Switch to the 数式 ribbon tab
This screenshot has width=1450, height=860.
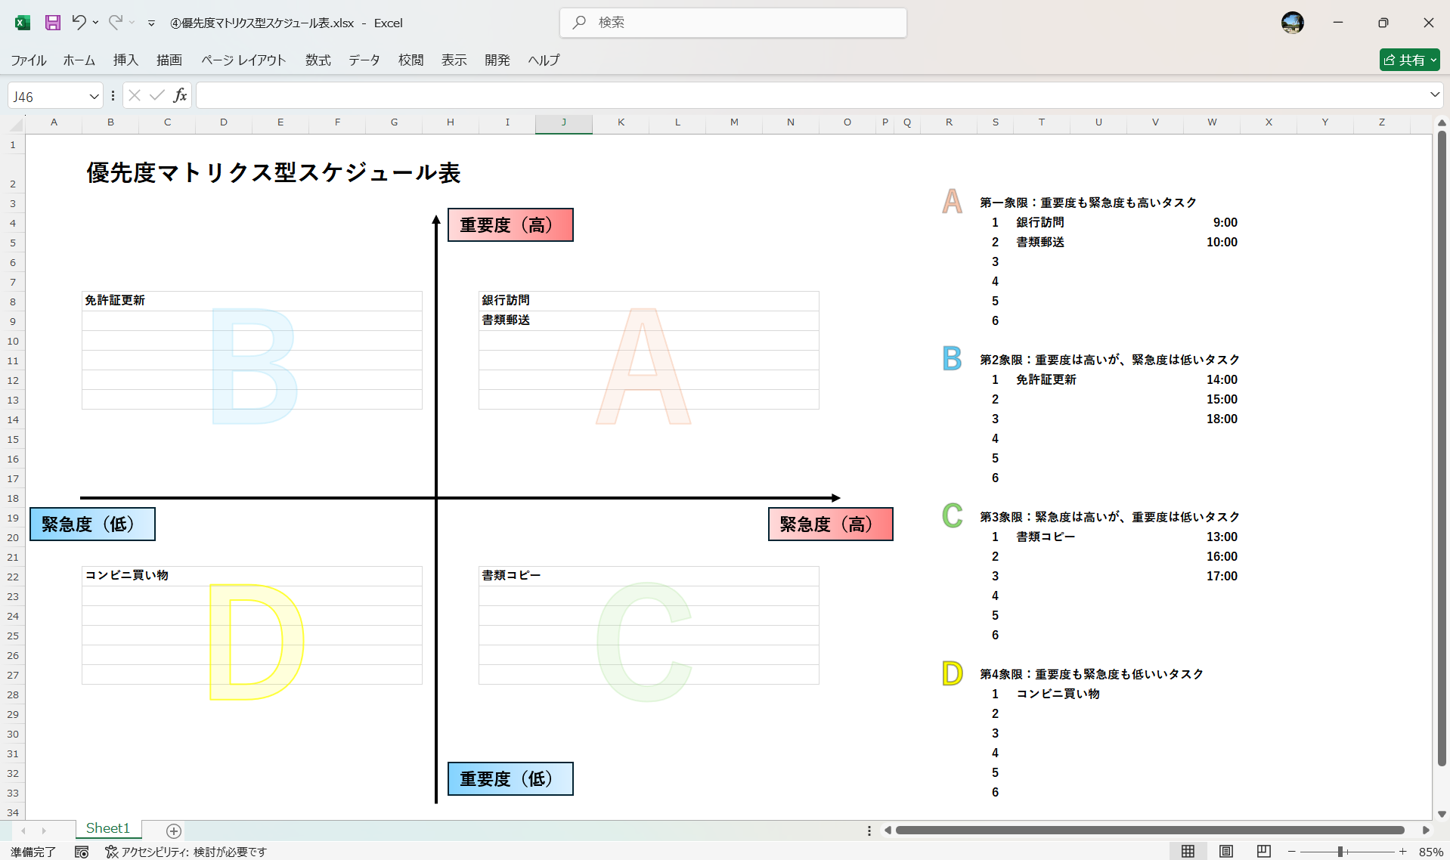pos(317,60)
